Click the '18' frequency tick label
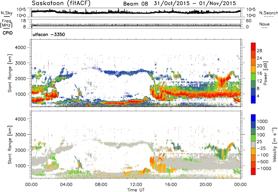This screenshot has width=278, height=192. tap(23, 21)
